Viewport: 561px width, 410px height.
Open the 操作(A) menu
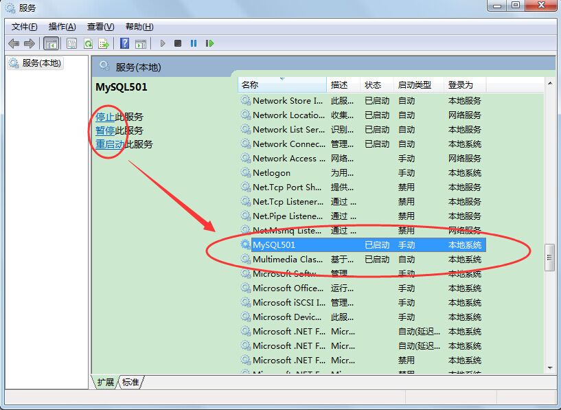coord(62,27)
